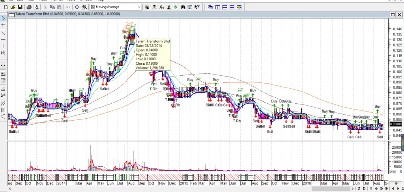Open the System Tester icon
This screenshot has height=192, width=404.
pos(154,7)
